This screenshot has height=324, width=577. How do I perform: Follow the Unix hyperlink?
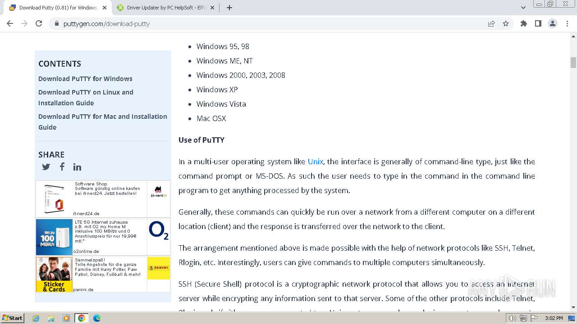point(315,162)
